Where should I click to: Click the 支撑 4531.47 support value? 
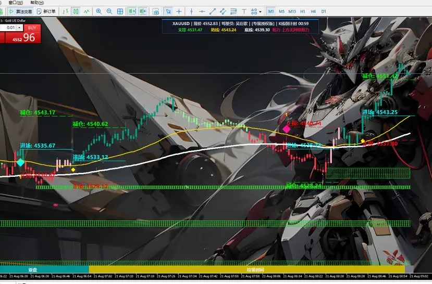[x=190, y=30]
